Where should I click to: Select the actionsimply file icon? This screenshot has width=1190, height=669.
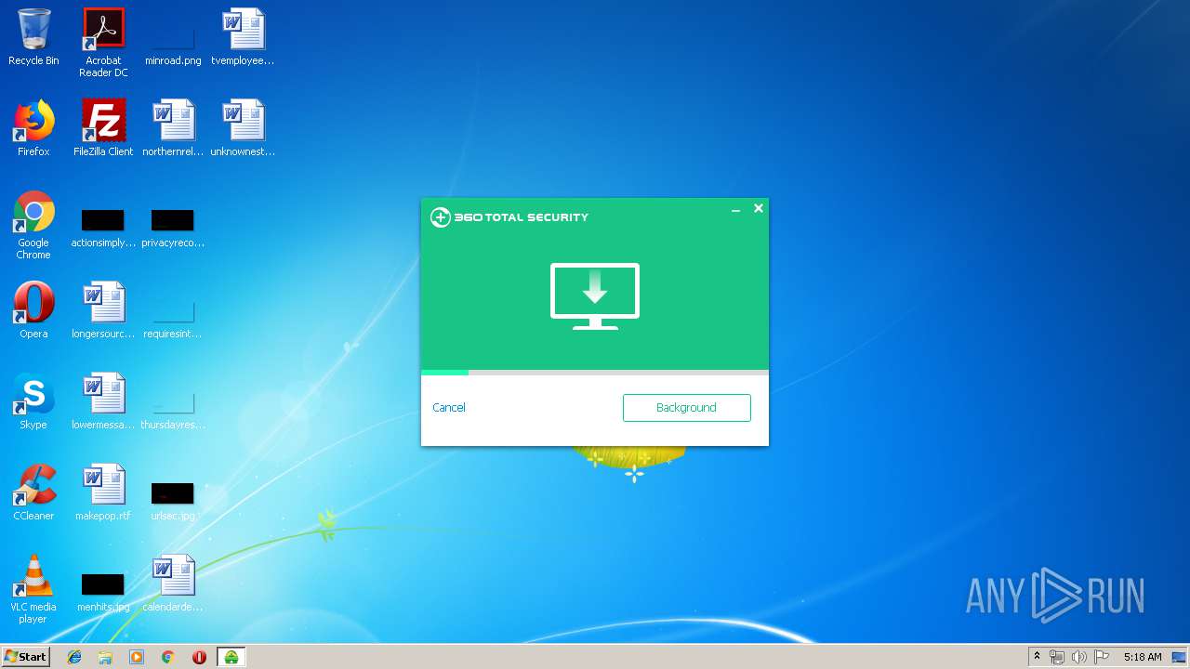[x=103, y=229]
